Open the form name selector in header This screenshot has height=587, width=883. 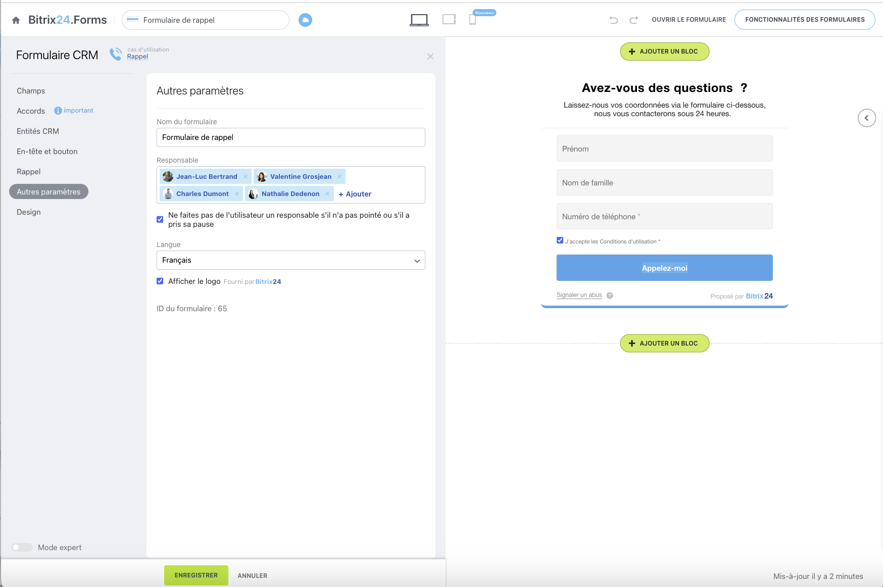click(x=205, y=20)
